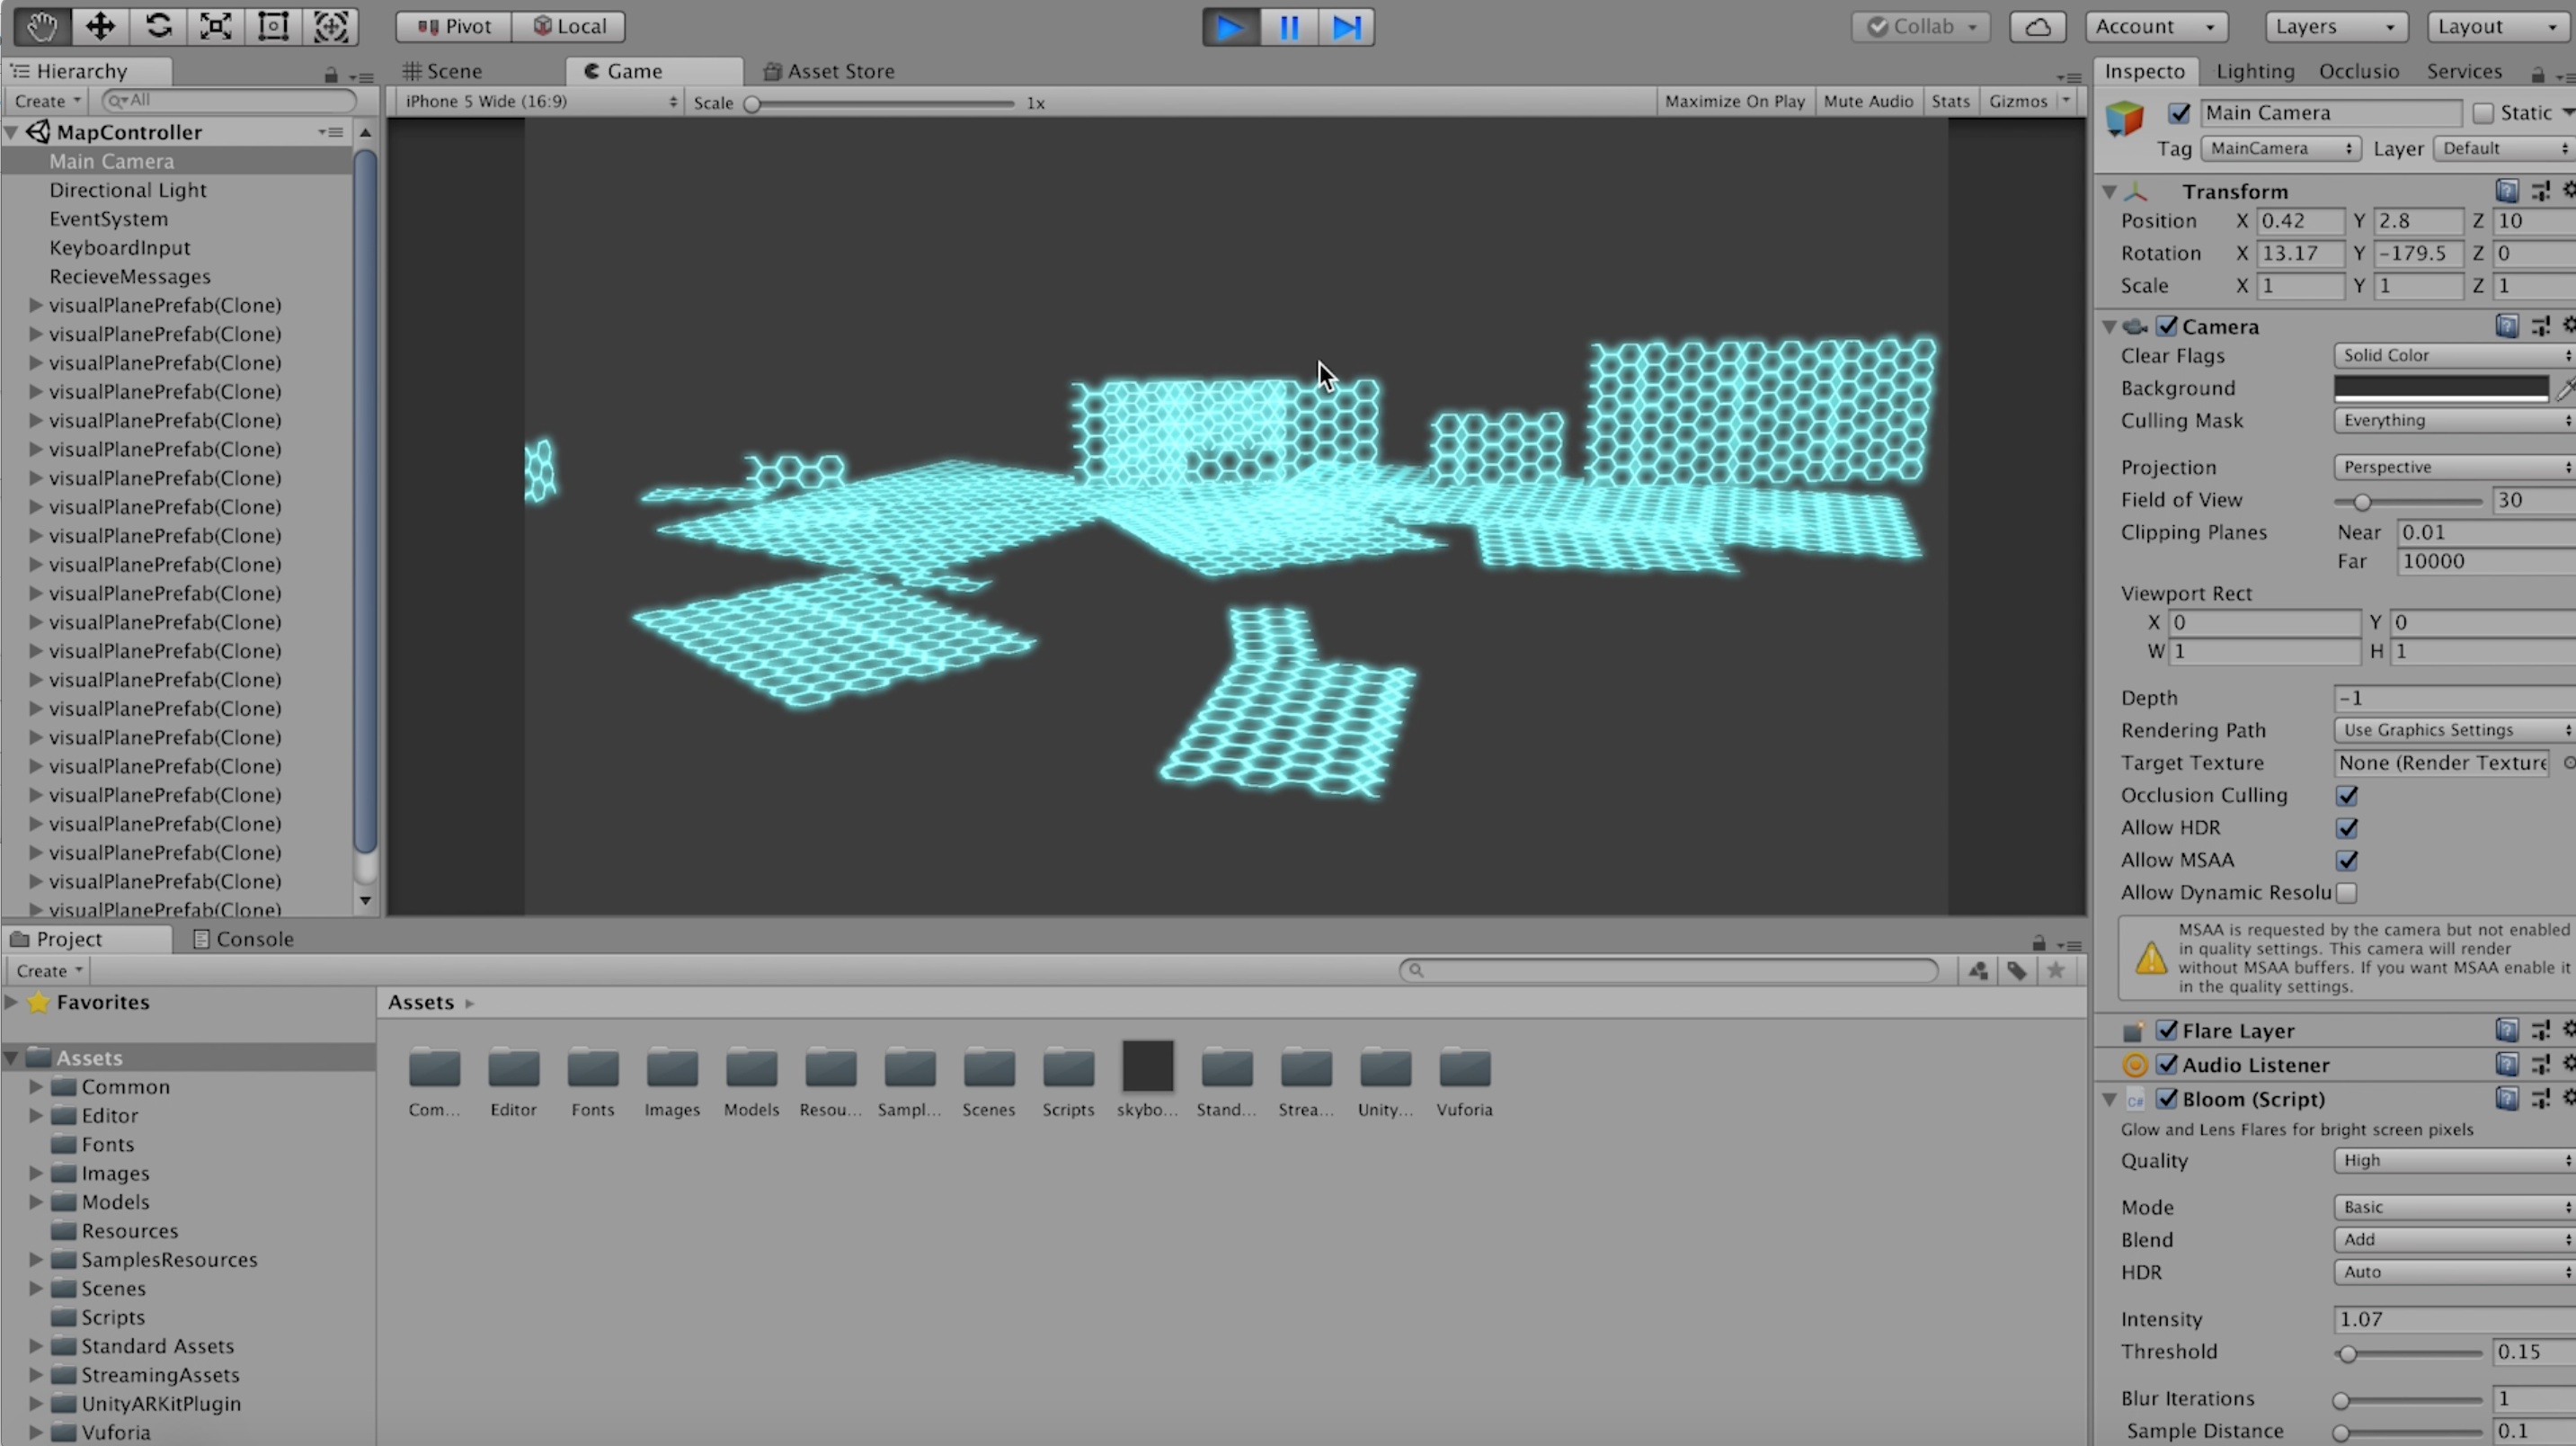Switch to the Scene tab
Screen dimensions: 2576x1446
tap(443, 71)
